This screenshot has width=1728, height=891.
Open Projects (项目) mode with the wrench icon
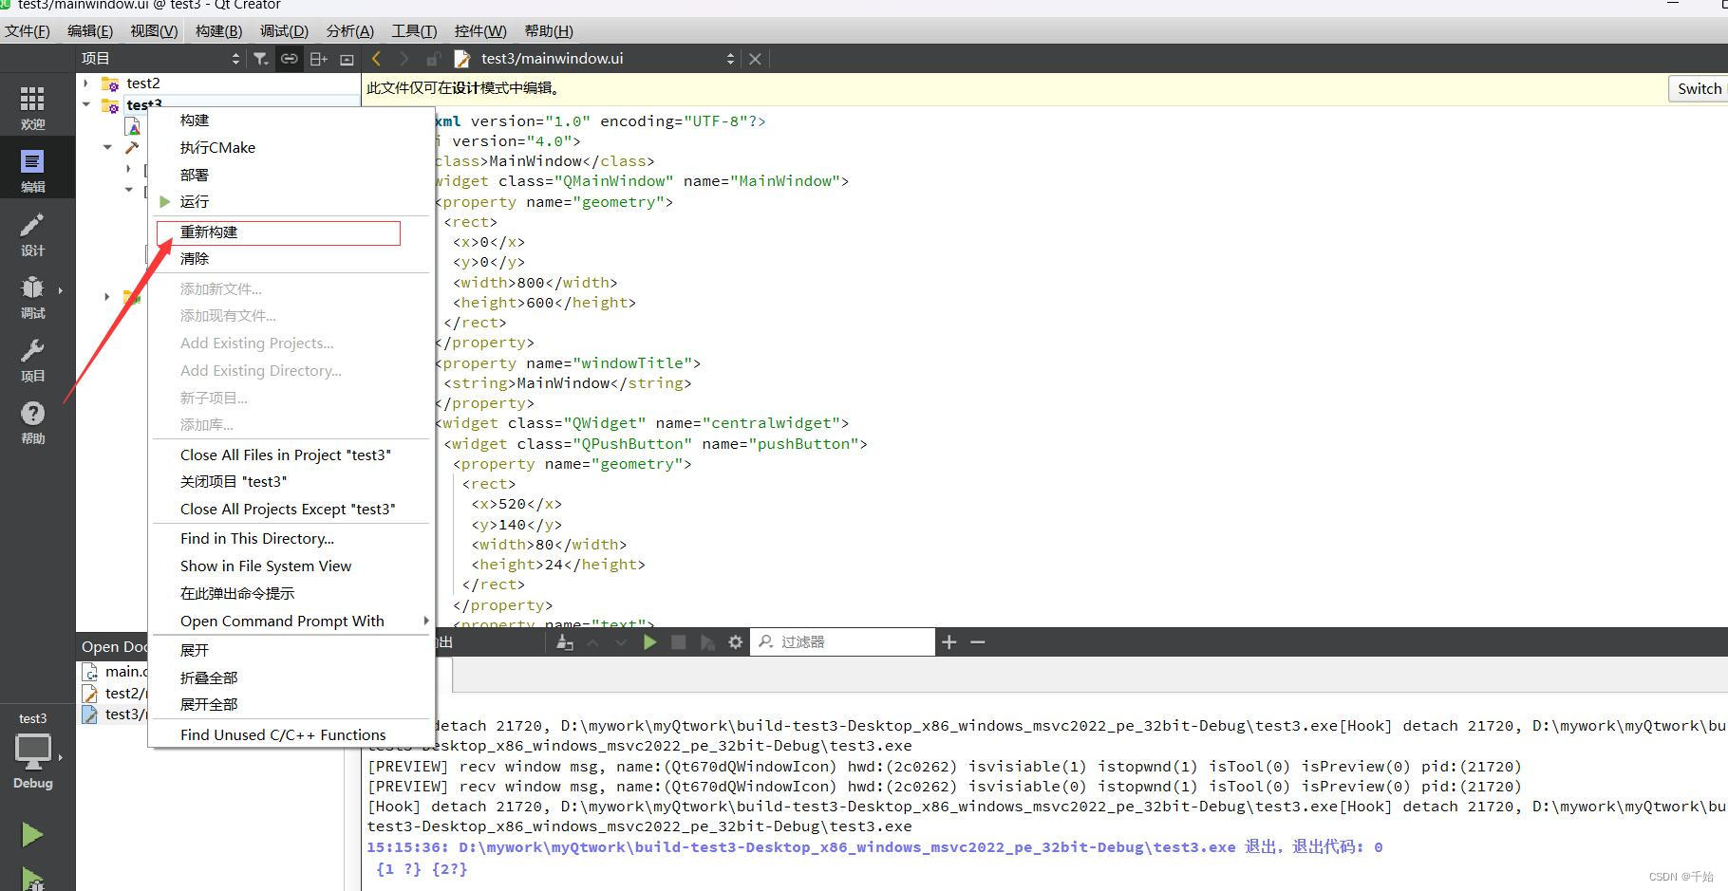pos(32,360)
